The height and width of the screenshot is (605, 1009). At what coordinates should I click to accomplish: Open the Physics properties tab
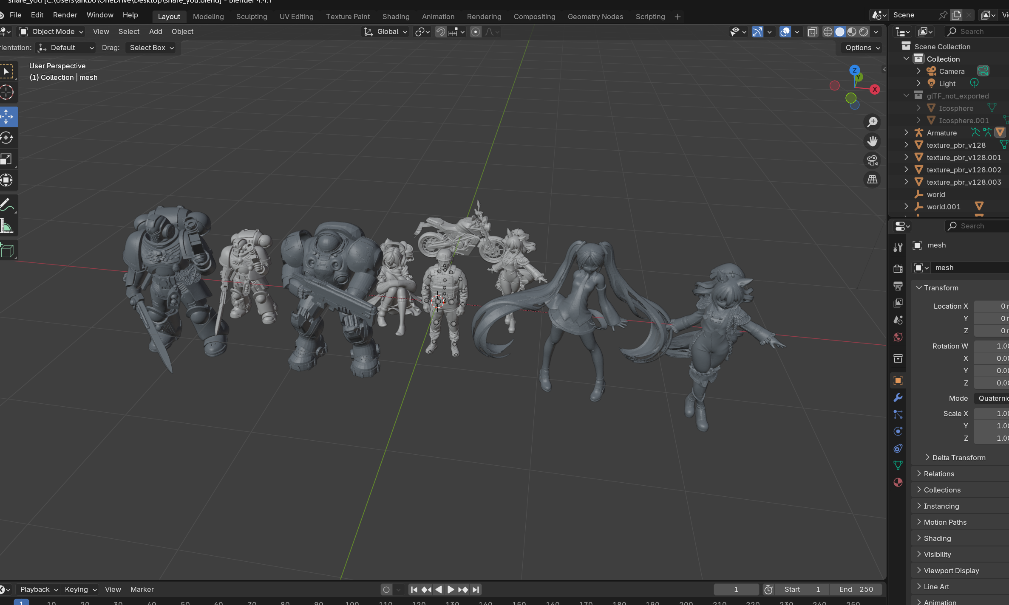(898, 431)
